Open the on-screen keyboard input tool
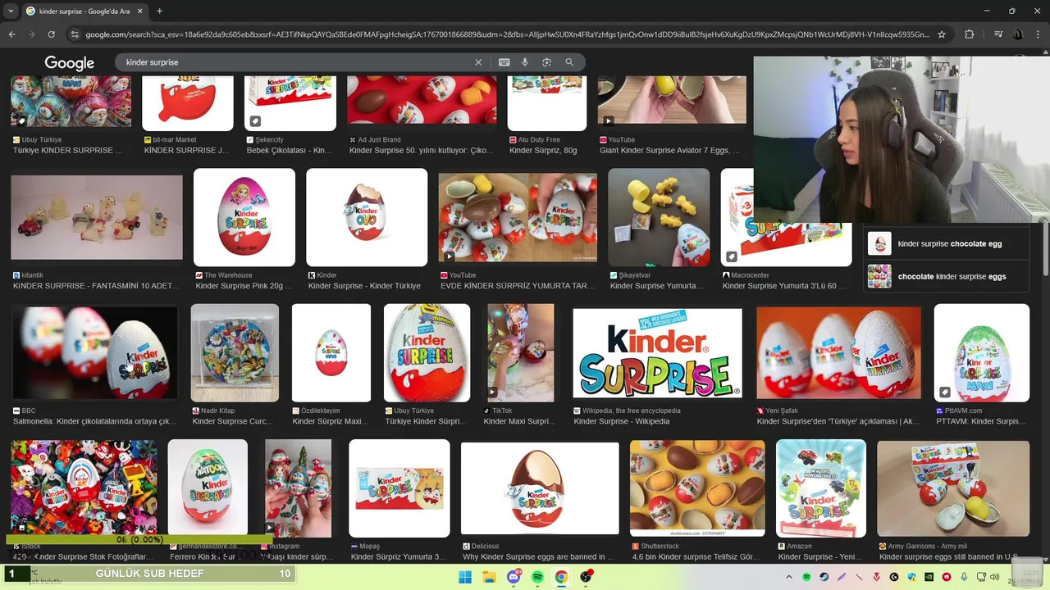Screen dimensions: 1050x590 click(x=504, y=62)
